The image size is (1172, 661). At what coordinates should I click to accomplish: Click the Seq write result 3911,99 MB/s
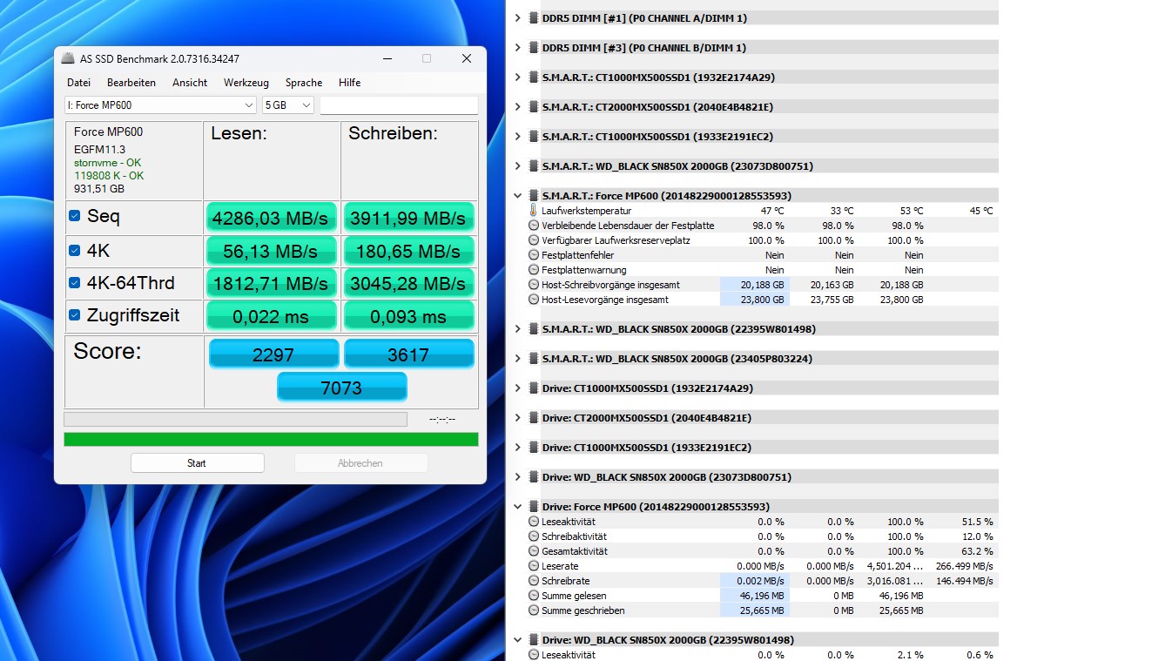[x=408, y=218]
